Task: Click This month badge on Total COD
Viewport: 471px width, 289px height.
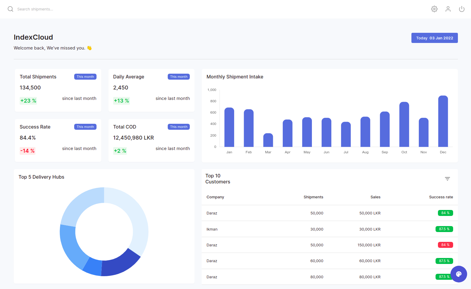Action: tap(179, 127)
